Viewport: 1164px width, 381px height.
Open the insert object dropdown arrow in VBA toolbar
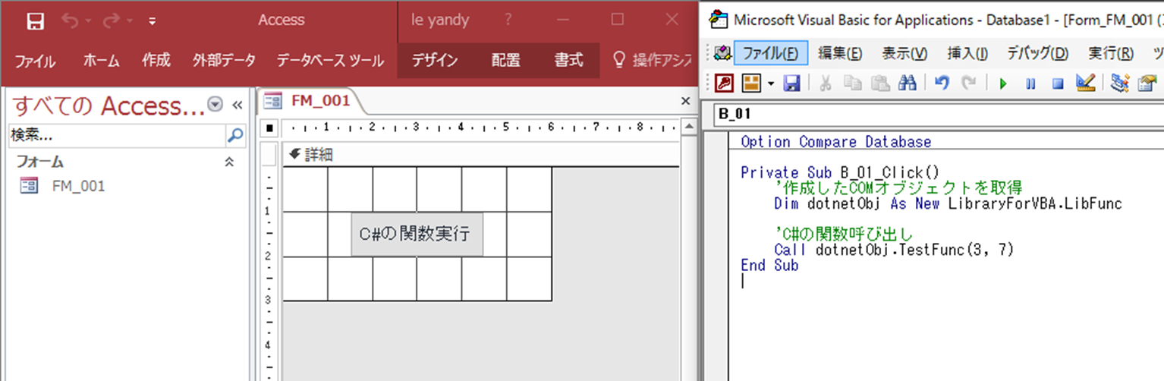pos(770,83)
